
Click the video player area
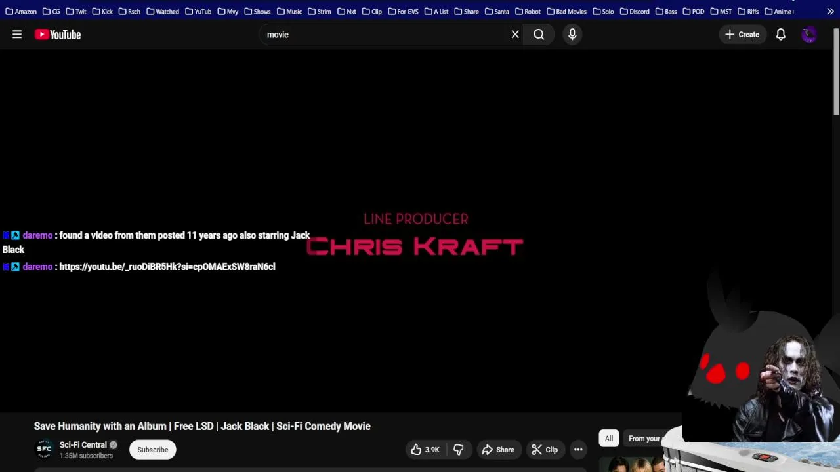click(x=416, y=231)
